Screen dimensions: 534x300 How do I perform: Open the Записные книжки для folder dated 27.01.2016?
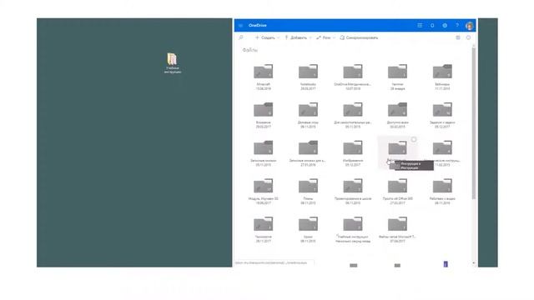(x=308, y=147)
